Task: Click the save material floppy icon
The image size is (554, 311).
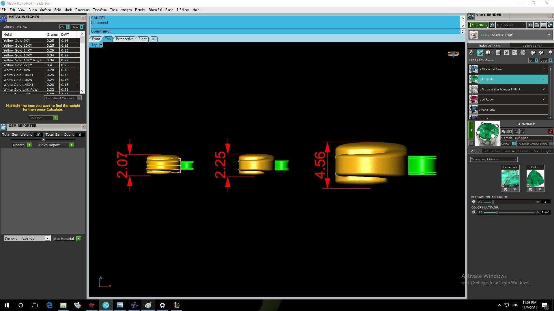Action: click(x=503, y=132)
